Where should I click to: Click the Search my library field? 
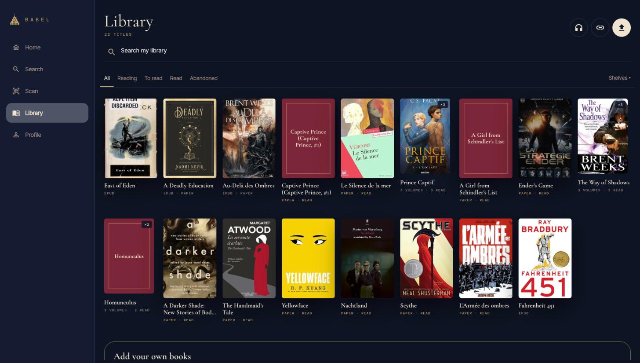[x=367, y=51]
